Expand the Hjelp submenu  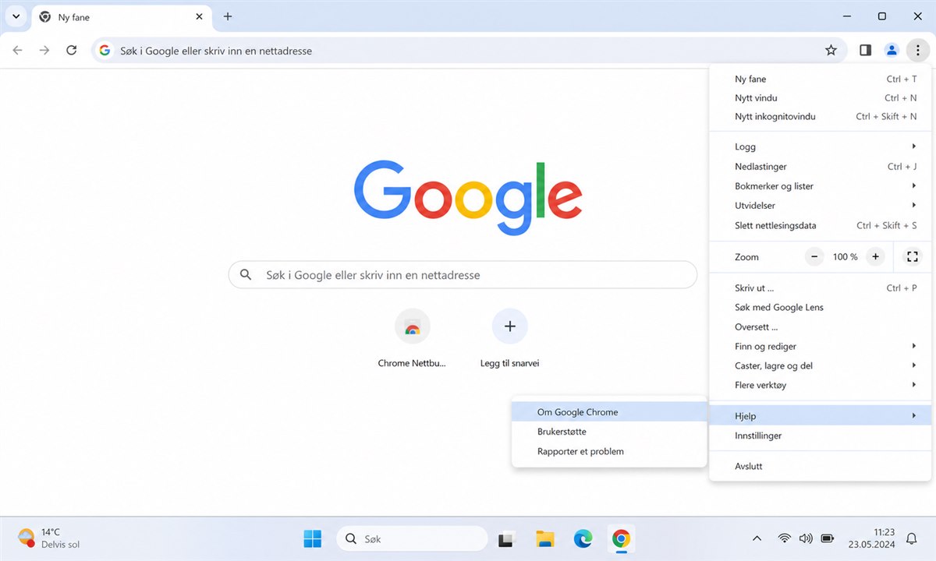(821, 416)
